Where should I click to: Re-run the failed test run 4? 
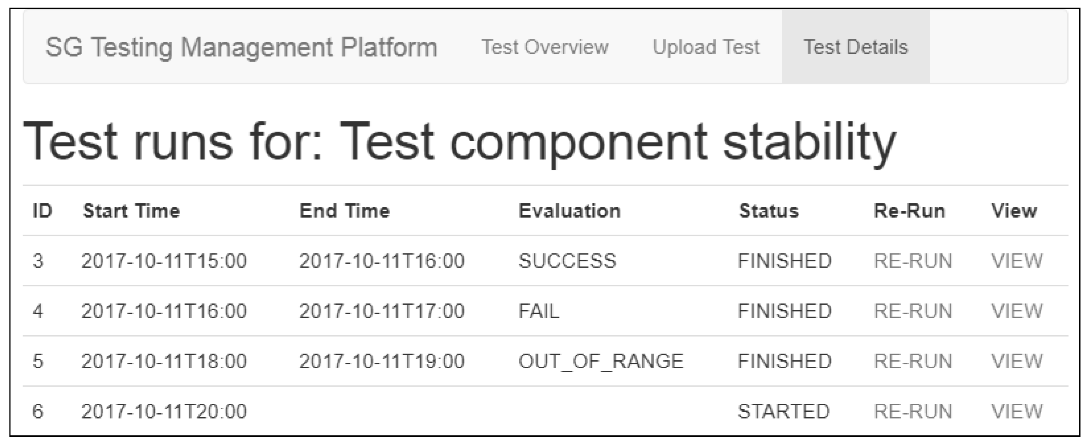tap(913, 311)
